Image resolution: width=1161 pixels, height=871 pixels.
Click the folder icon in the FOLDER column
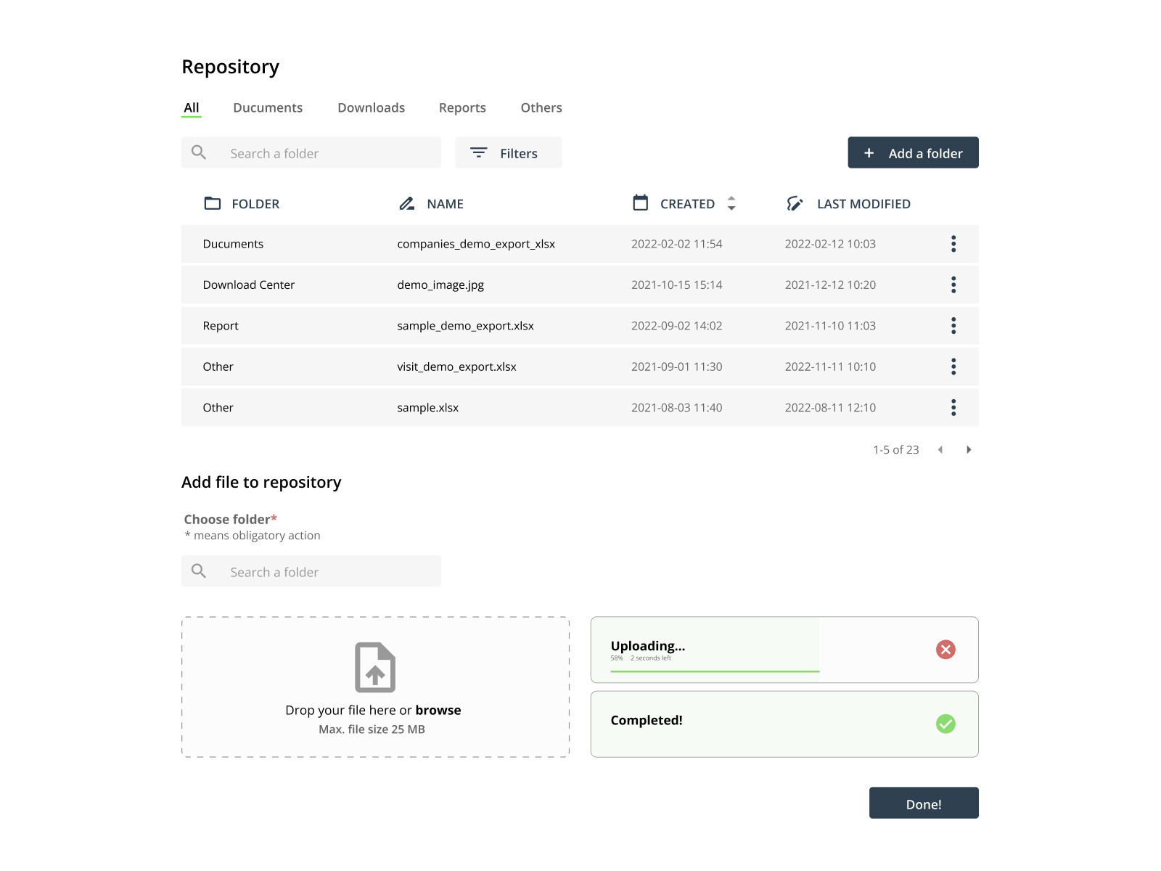point(212,203)
